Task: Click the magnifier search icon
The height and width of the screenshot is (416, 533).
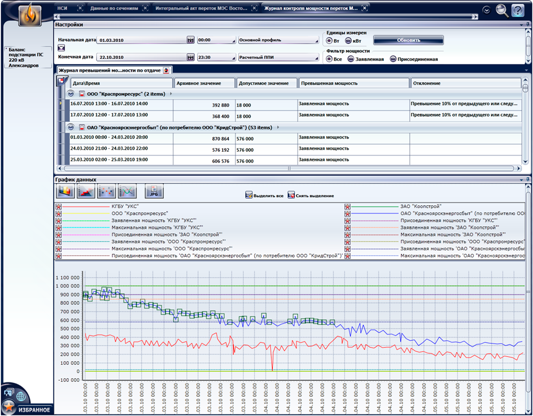Action: (502, 10)
